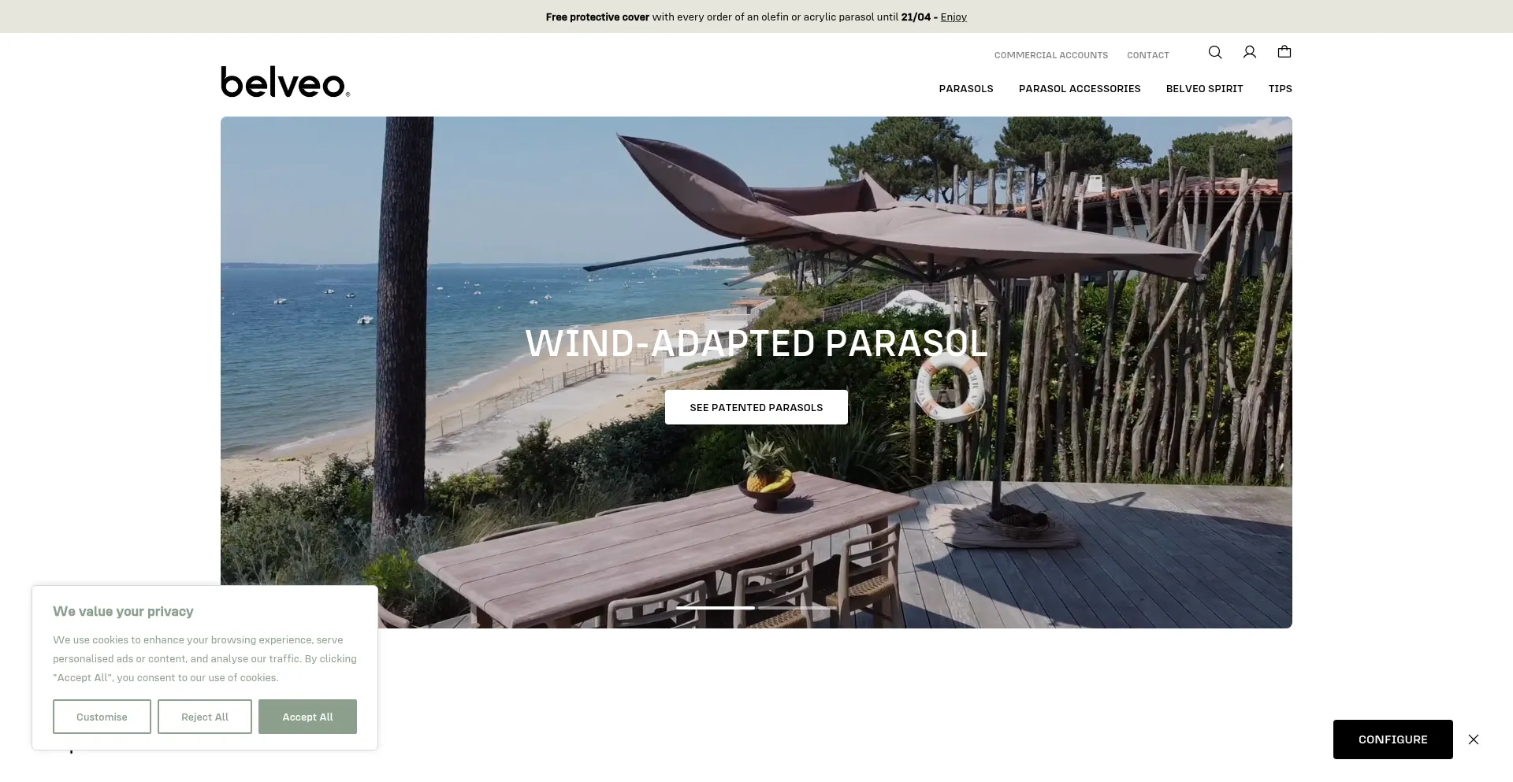Follow the Enjoy promo link
Viewport: 1513px width, 782px height.
tap(954, 17)
